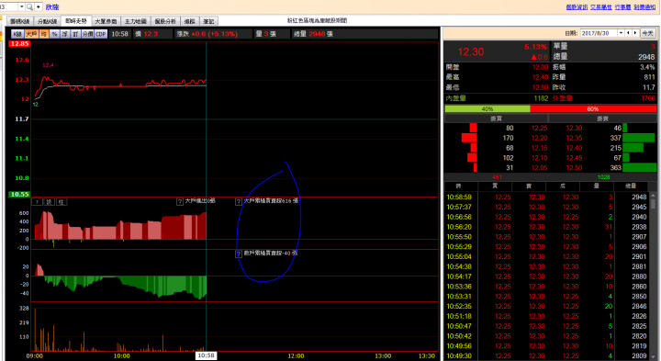
Task: Click the plus button next to search icon
Action: coord(39,6)
